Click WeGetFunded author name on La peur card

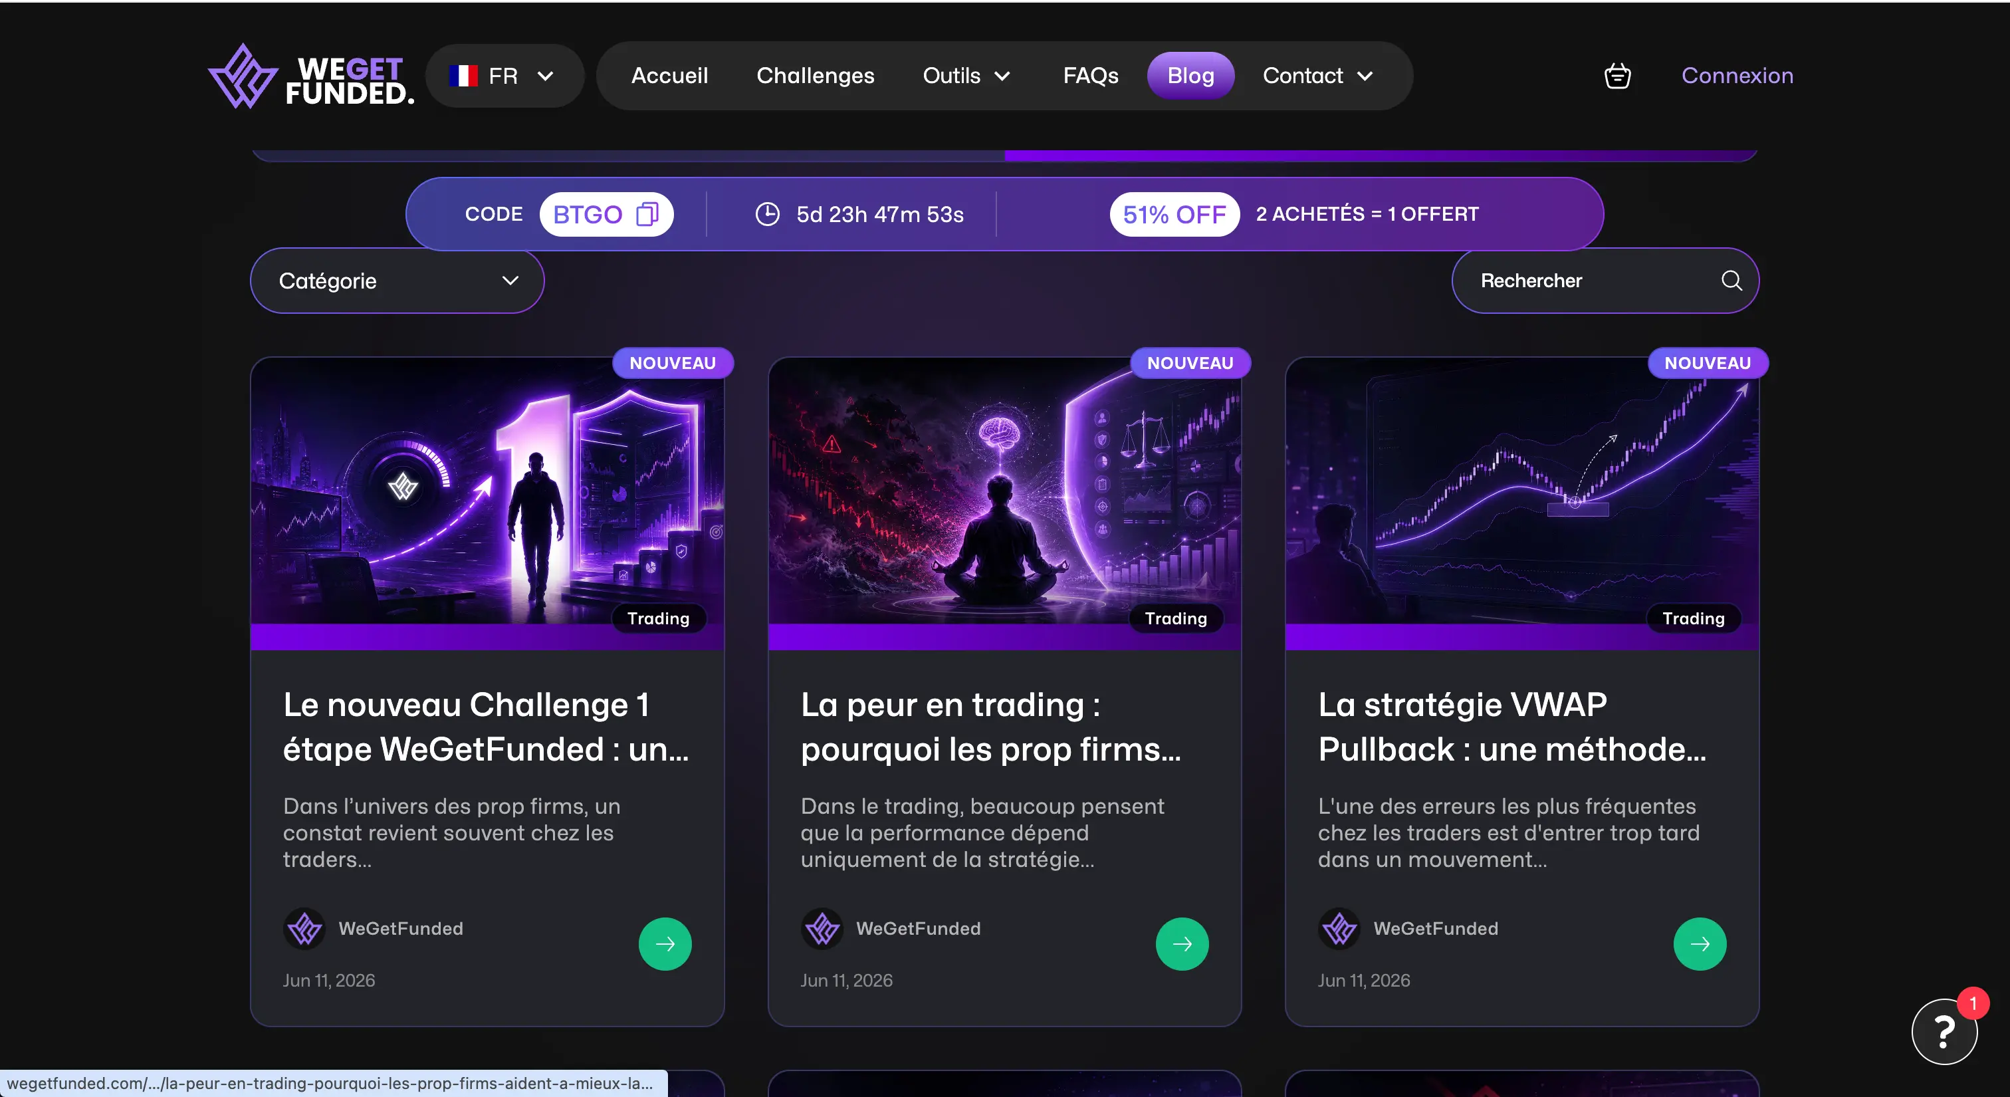point(919,929)
